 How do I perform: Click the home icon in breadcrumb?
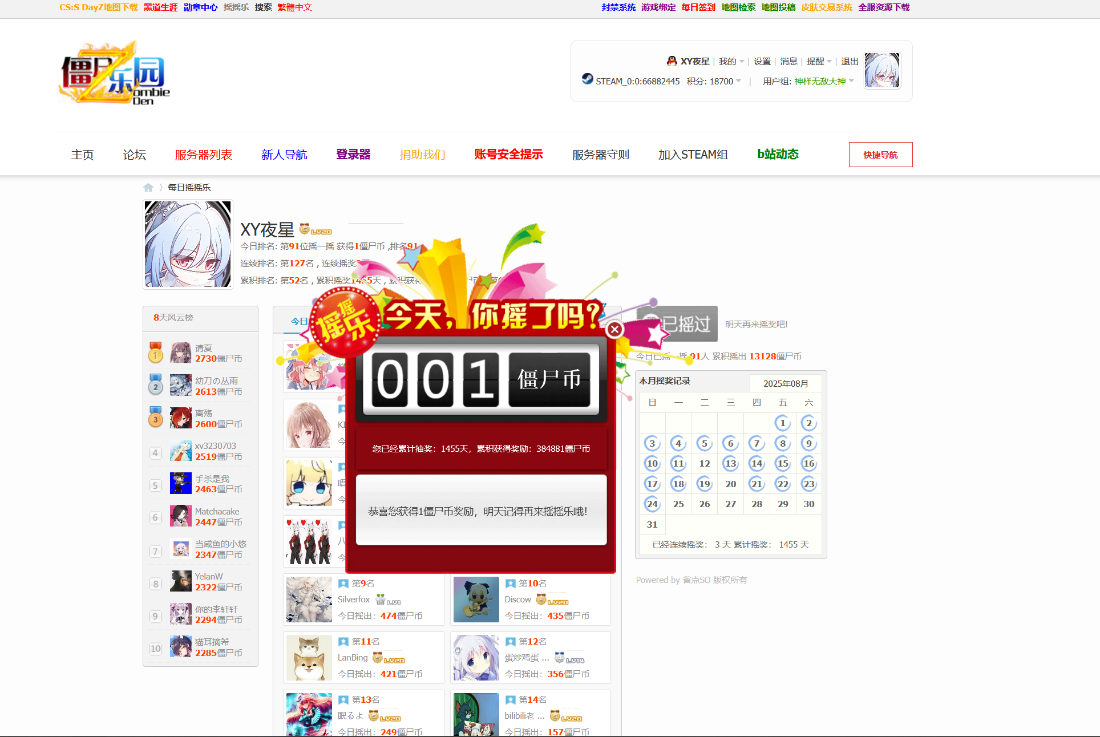pos(148,188)
